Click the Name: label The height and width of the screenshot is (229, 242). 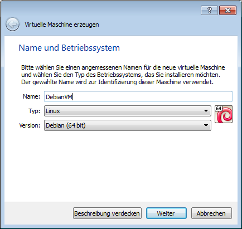coord(31,96)
